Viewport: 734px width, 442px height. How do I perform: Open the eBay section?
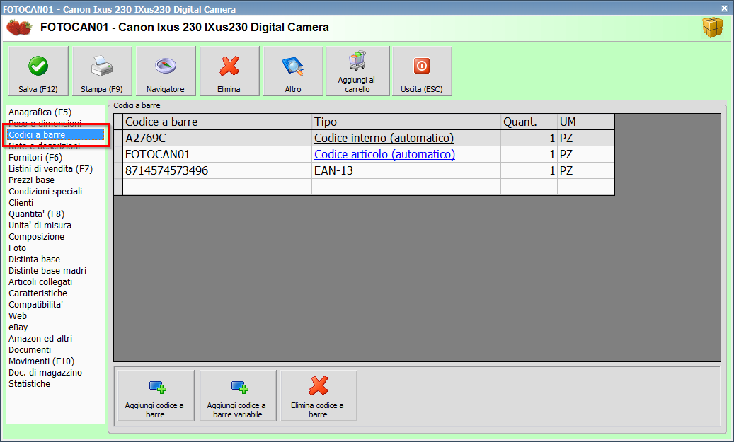(x=18, y=327)
